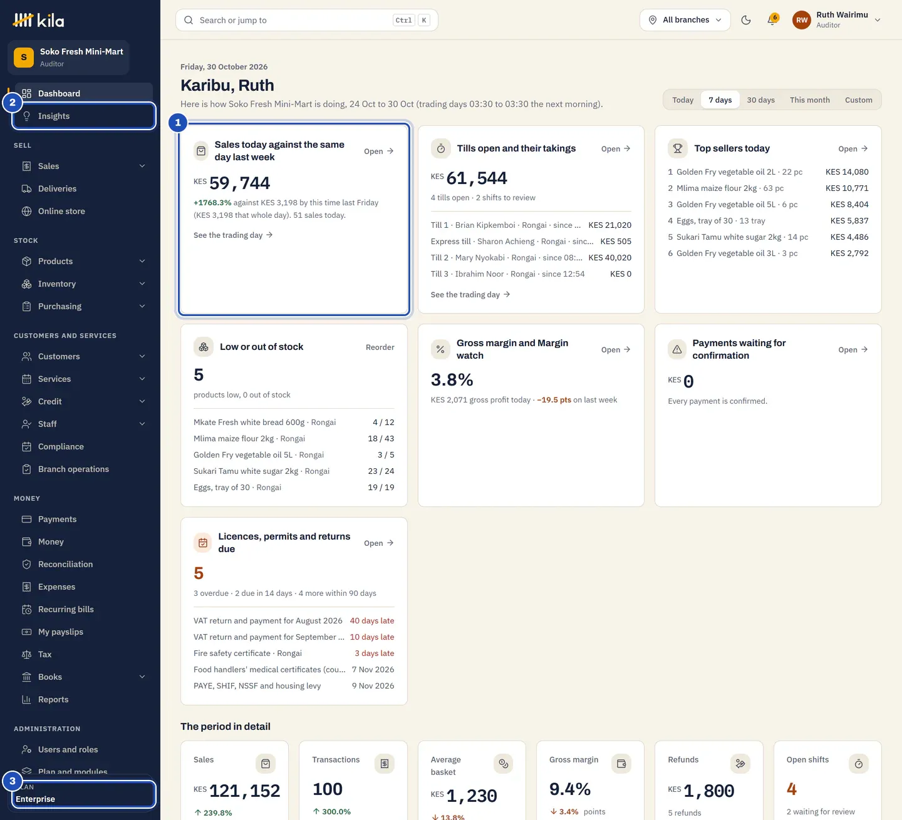Open Payments waiting for confirmation
The width and height of the screenshot is (902, 820).
pos(853,350)
